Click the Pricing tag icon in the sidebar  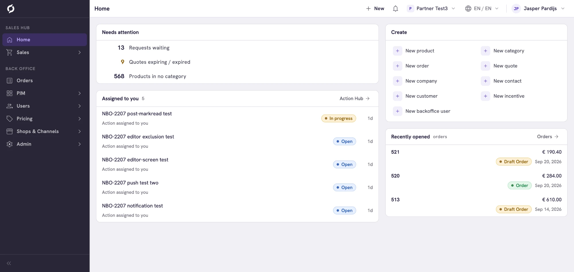point(9,119)
